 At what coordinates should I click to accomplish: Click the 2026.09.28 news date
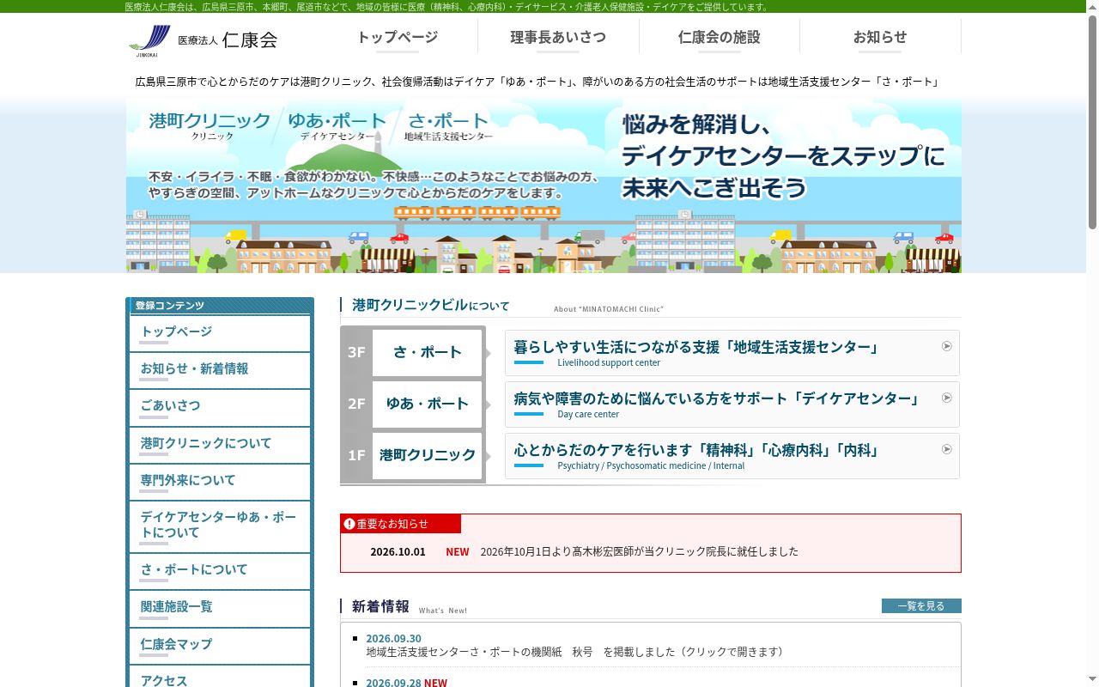393,683
